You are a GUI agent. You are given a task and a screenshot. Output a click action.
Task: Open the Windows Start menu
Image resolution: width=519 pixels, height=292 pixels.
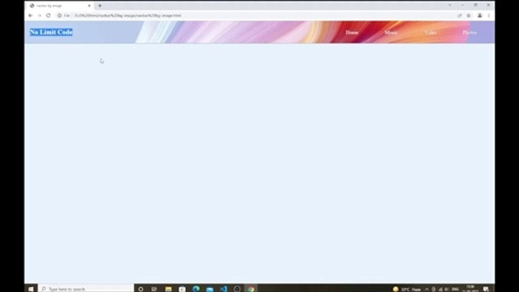tap(31, 289)
